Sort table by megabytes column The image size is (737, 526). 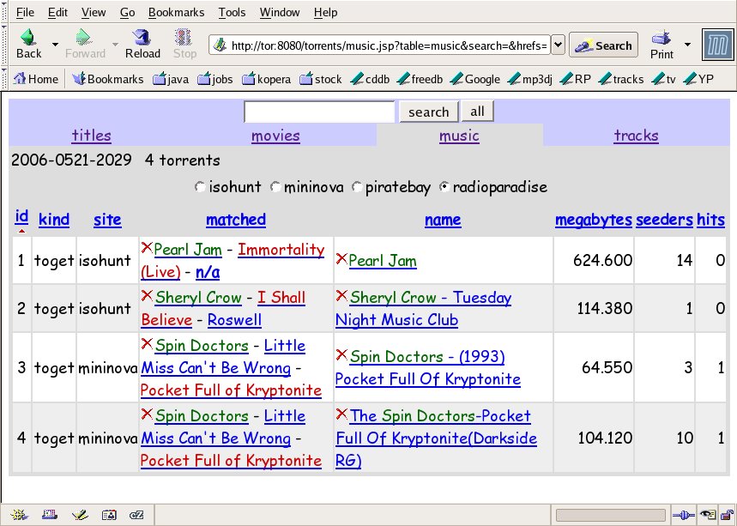[593, 220]
